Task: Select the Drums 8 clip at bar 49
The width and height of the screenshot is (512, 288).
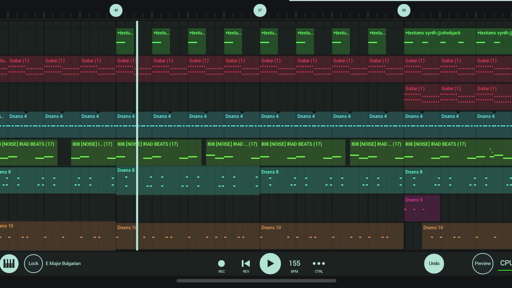Action: point(188,180)
